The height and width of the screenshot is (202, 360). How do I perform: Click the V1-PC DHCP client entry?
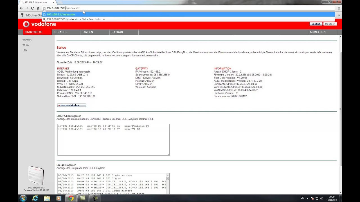point(99,129)
